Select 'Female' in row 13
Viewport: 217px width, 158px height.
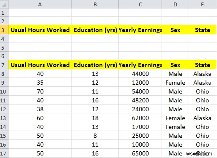tap(175, 118)
